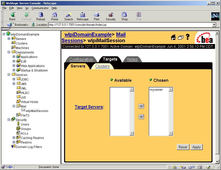Expand the Web Applications node

pos(14,66)
